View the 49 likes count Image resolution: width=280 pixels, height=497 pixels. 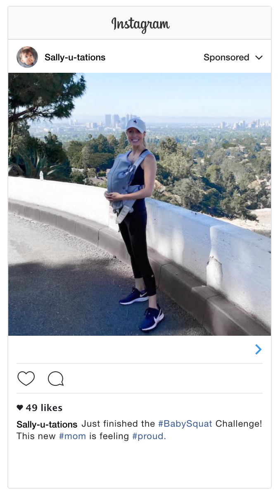44,408
